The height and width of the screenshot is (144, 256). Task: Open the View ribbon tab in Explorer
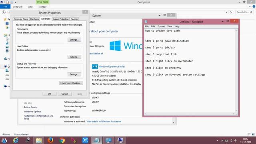tap(30, 7)
